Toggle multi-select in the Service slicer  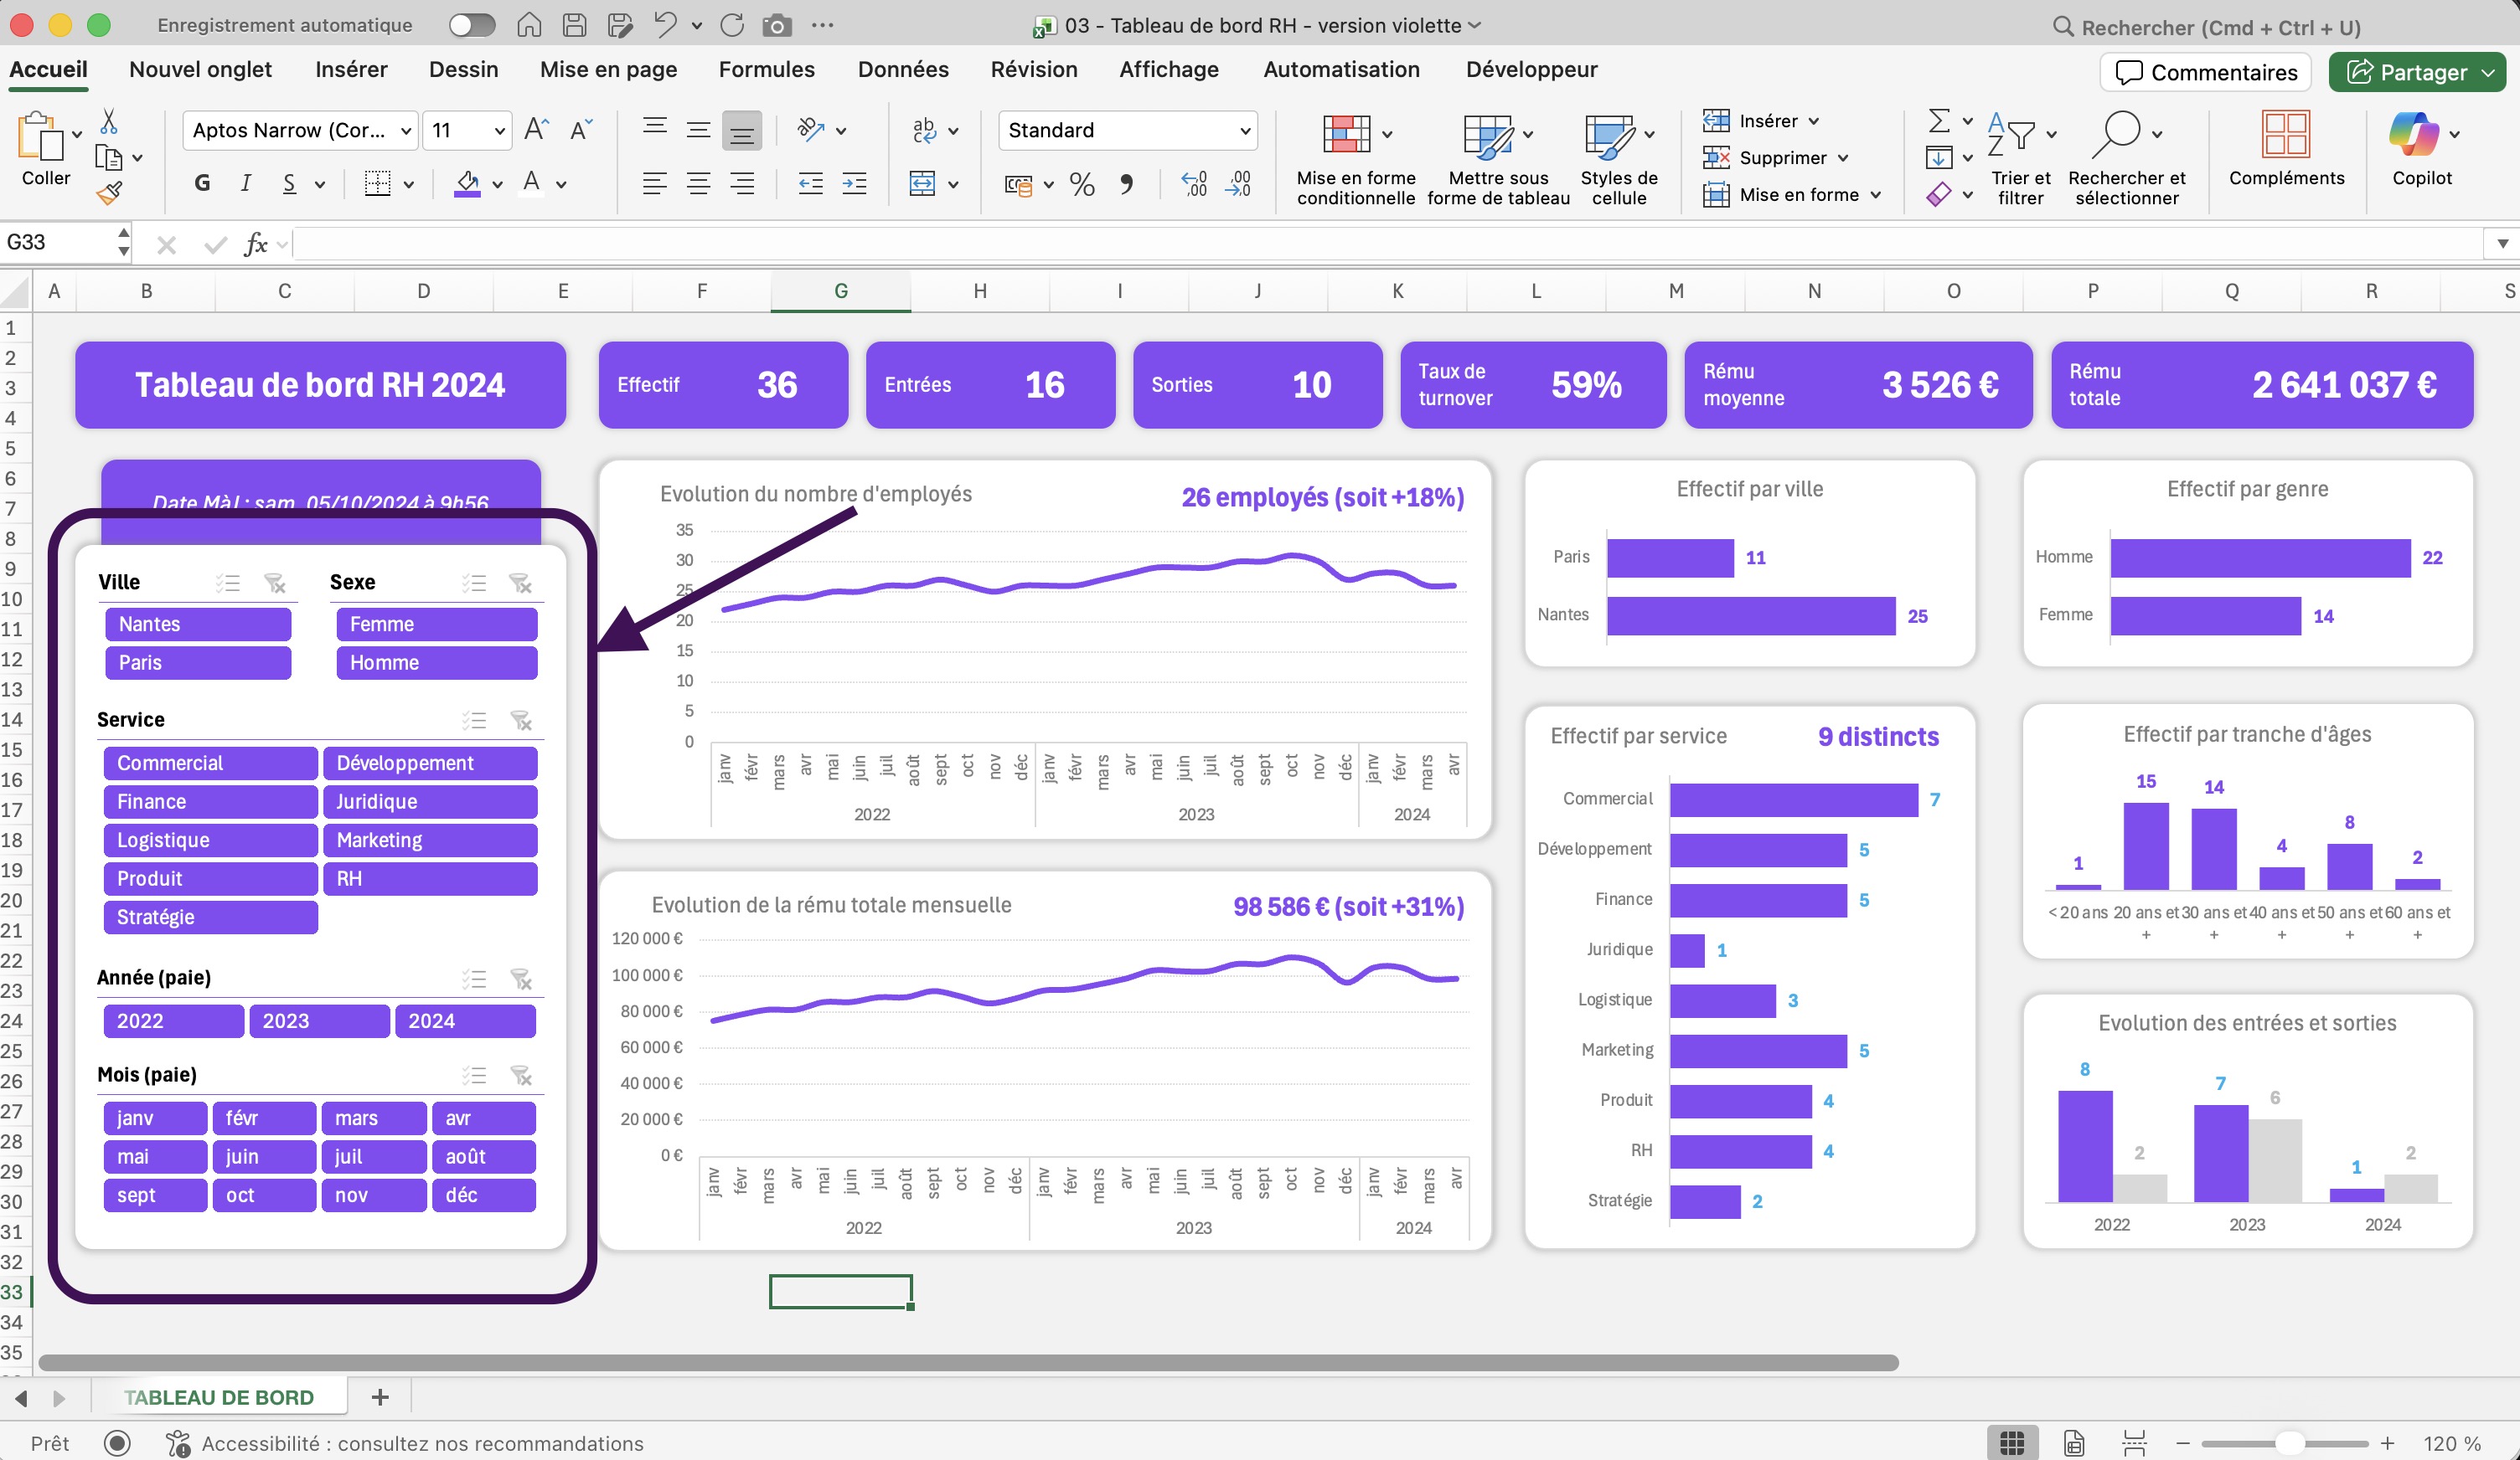pos(474,721)
